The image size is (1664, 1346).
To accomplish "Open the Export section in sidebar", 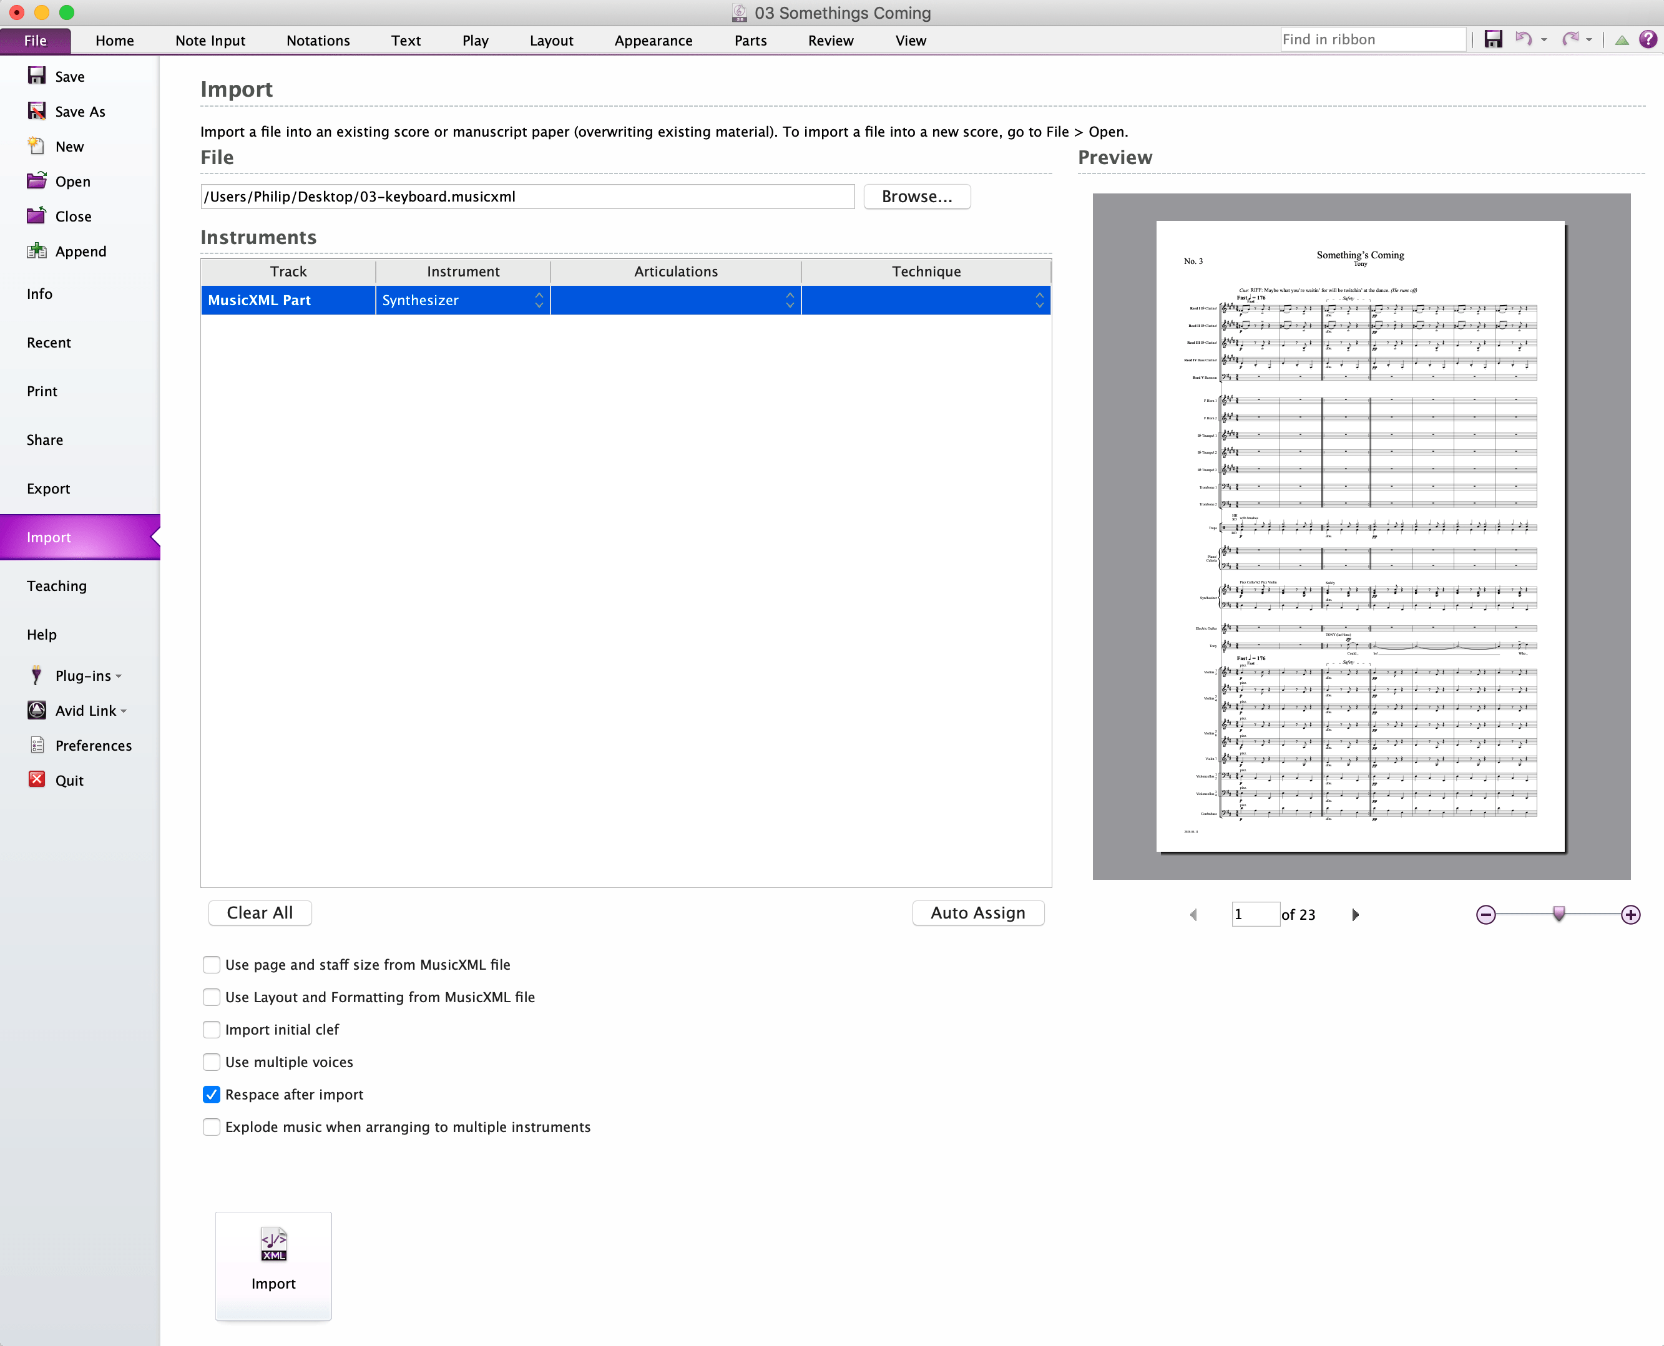I will [48, 489].
